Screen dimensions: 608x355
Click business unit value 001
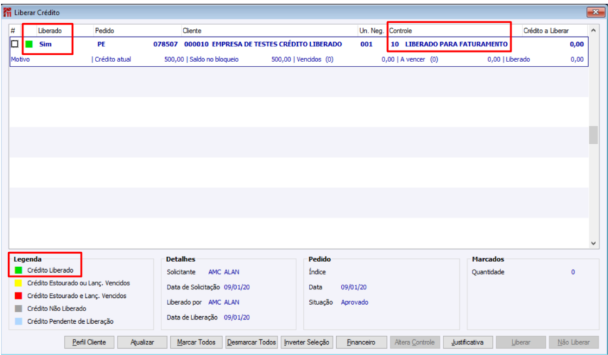pyautogui.click(x=366, y=44)
